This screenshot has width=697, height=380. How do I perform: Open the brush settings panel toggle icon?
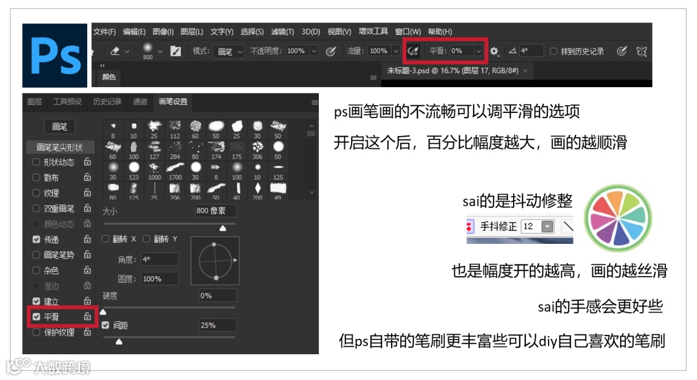pos(176,51)
